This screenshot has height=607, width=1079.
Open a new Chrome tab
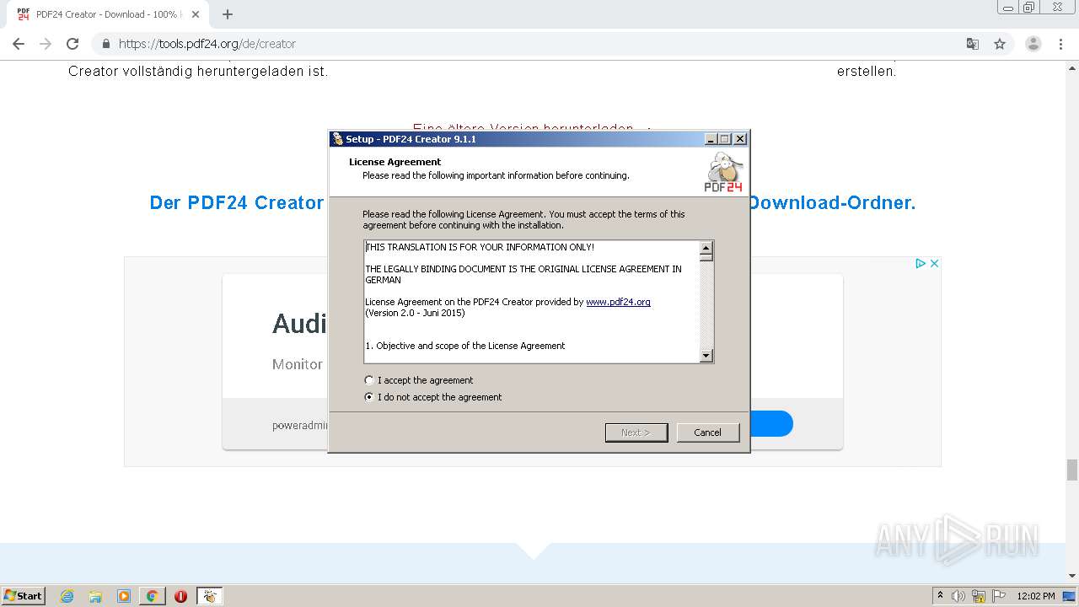click(228, 14)
